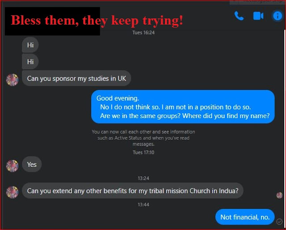Screen dimensions: 286x230
Task: Click the Tues 16:24 timestamp
Action: point(143,33)
